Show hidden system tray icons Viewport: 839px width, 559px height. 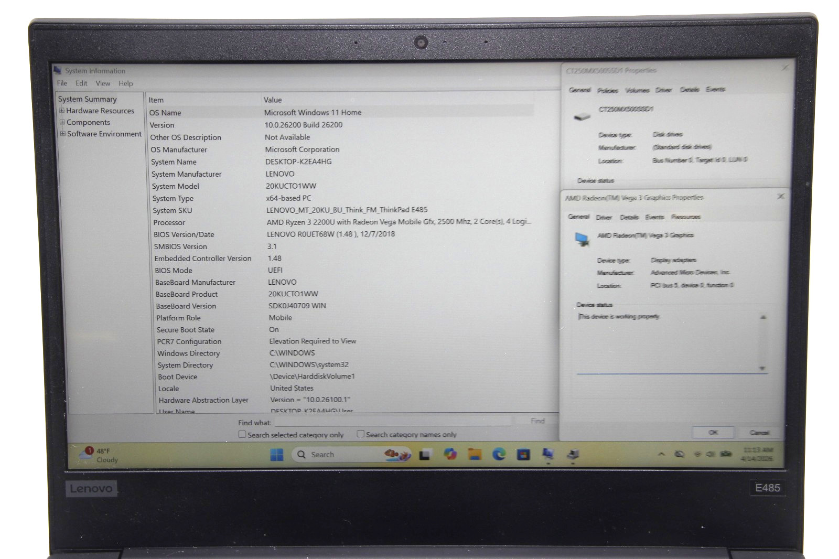661,454
